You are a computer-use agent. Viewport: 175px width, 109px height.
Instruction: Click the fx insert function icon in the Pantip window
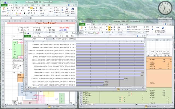tap(30, 18)
